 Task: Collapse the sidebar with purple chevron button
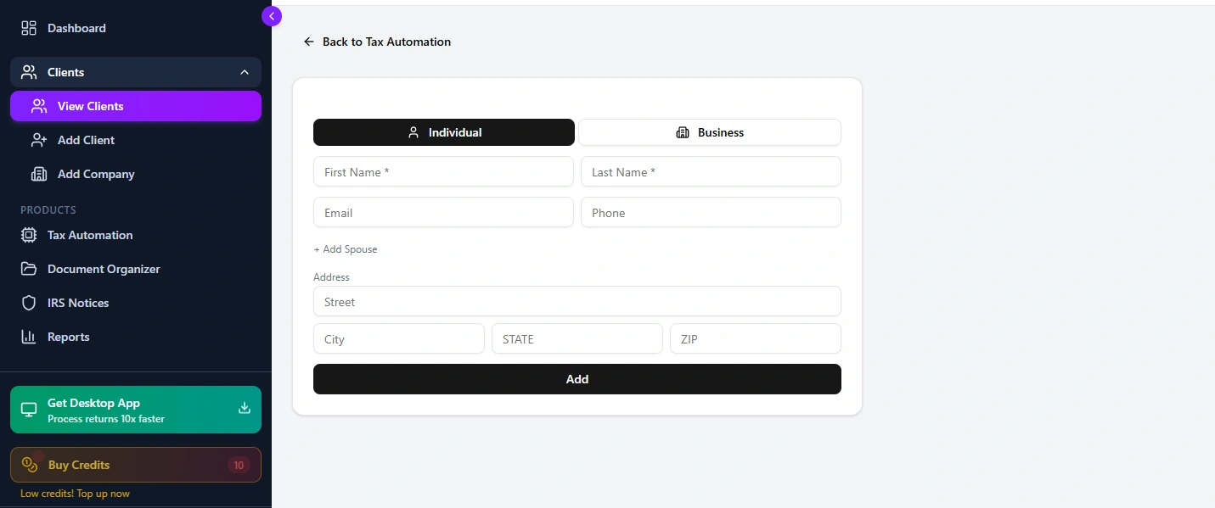click(272, 15)
